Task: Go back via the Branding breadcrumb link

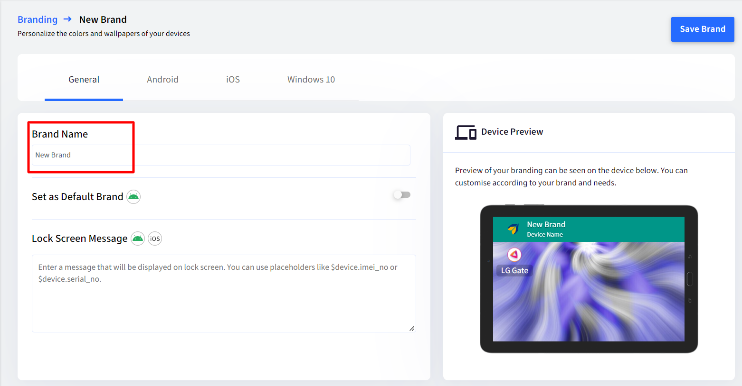Action: point(38,19)
